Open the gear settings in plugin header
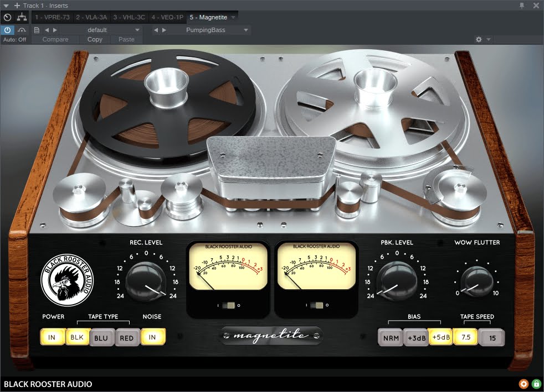Viewport: 544px width, 392px height. [479, 39]
